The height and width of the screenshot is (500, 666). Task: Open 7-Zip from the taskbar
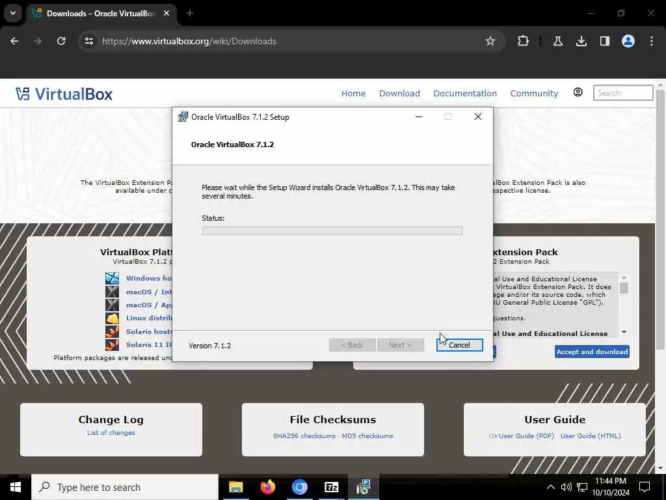331,487
